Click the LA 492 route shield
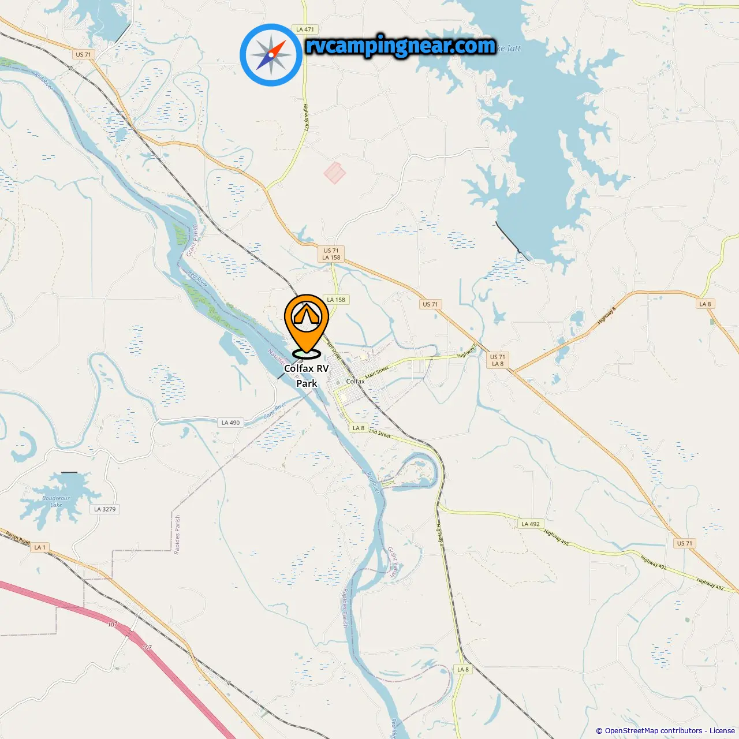739x739 pixels. point(531,524)
